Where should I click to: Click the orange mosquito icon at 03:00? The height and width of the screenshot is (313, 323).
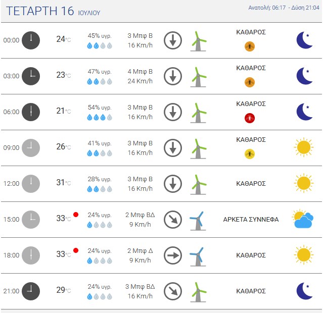(250, 82)
